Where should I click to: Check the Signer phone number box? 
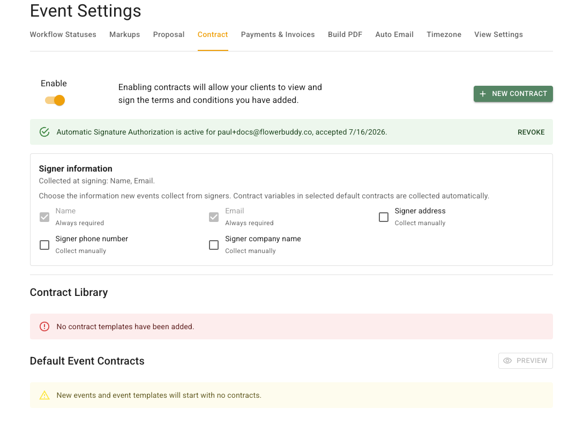pos(44,245)
